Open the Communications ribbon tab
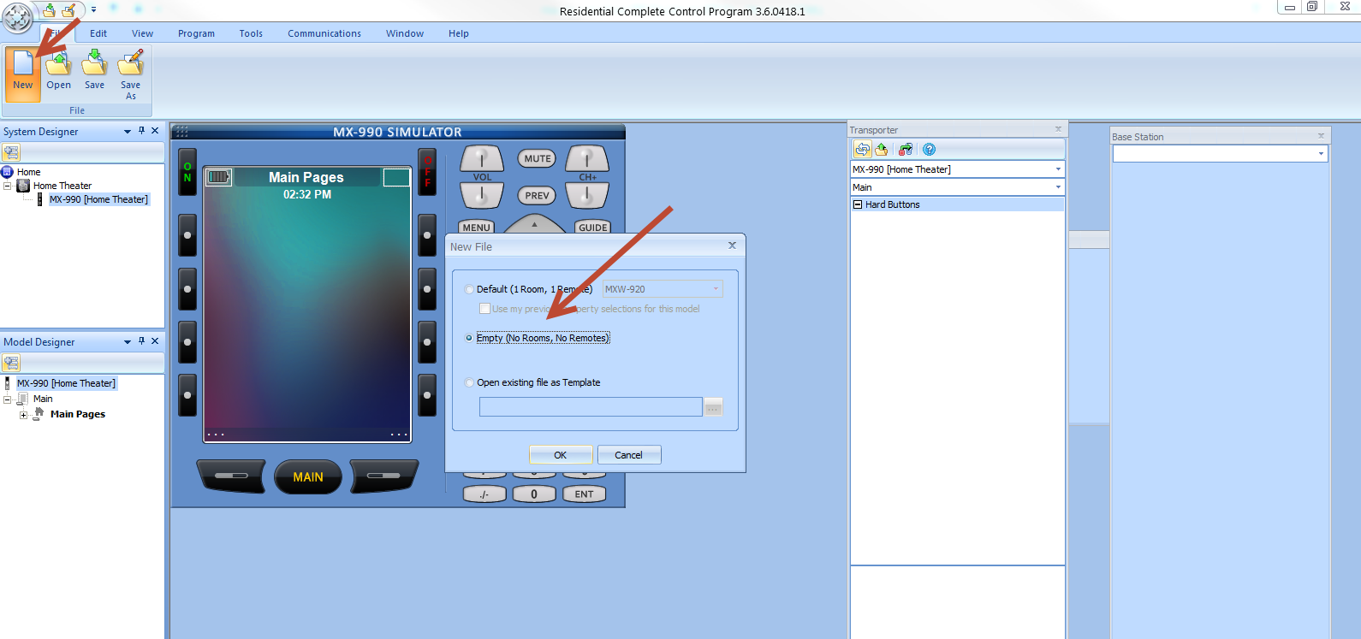The height and width of the screenshot is (639, 1361). tap(324, 33)
